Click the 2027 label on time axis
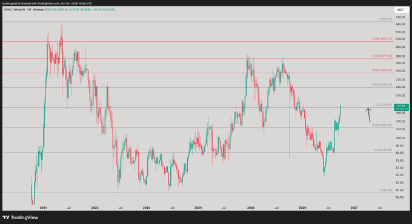The width and height of the screenshot is (412, 224). coord(354,208)
